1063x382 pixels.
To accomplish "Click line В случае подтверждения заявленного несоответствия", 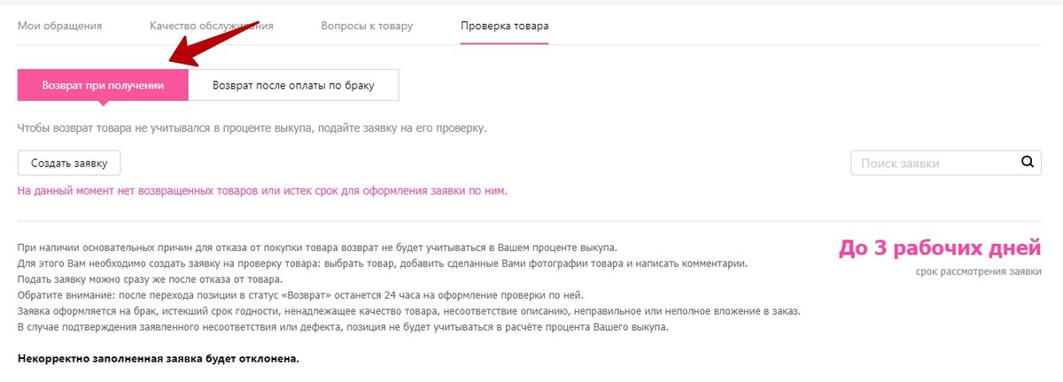I will pos(344,327).
